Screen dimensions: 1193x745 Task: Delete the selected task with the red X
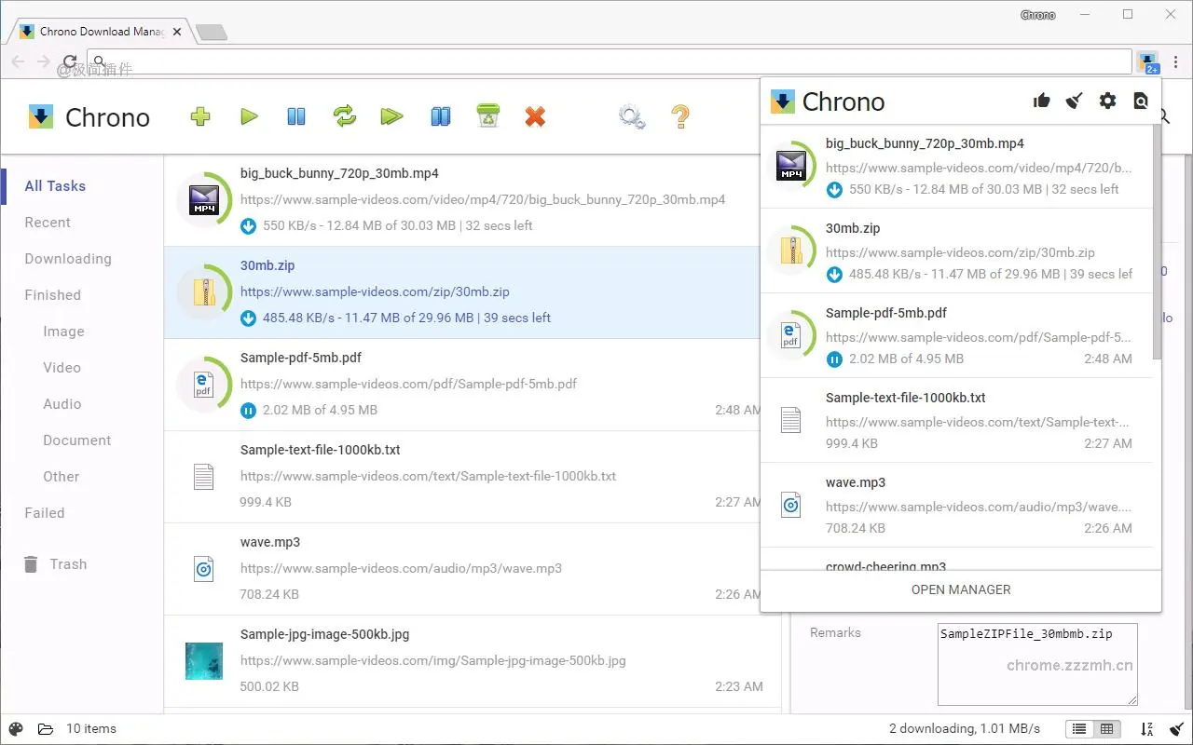tap(534, 116)
